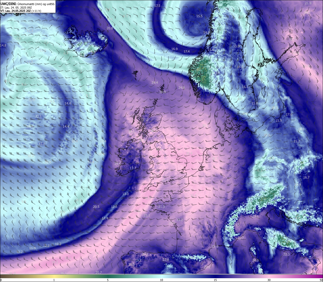Click the 23.1 value label
This screenshot has height=282, width=323.
pyautogui.click(x=147, y=215)
